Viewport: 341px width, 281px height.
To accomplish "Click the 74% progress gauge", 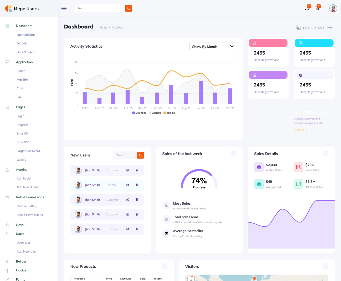I will click(199, 179).
